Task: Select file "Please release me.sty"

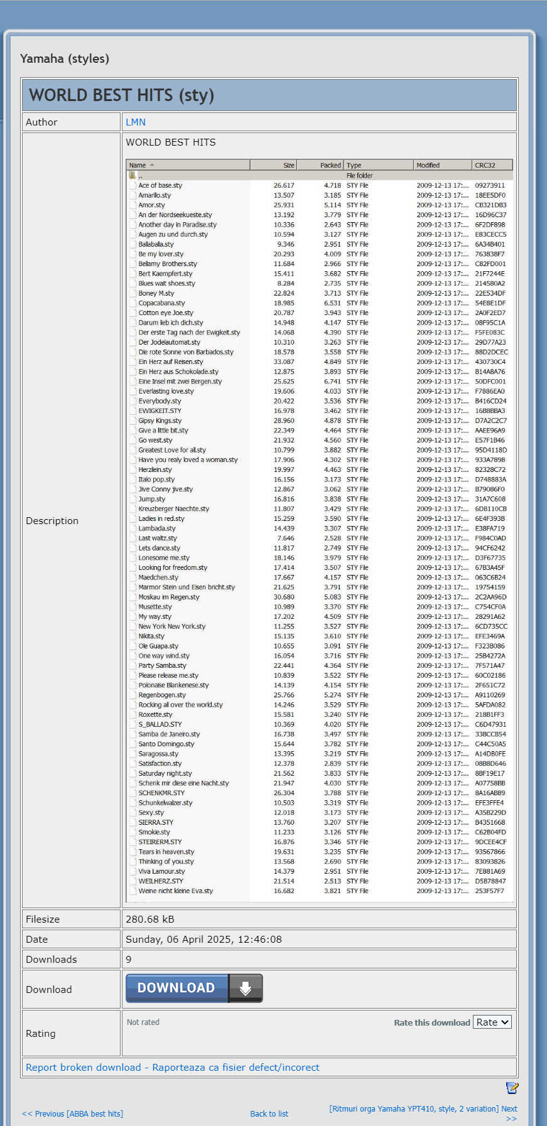Action: 168,675
